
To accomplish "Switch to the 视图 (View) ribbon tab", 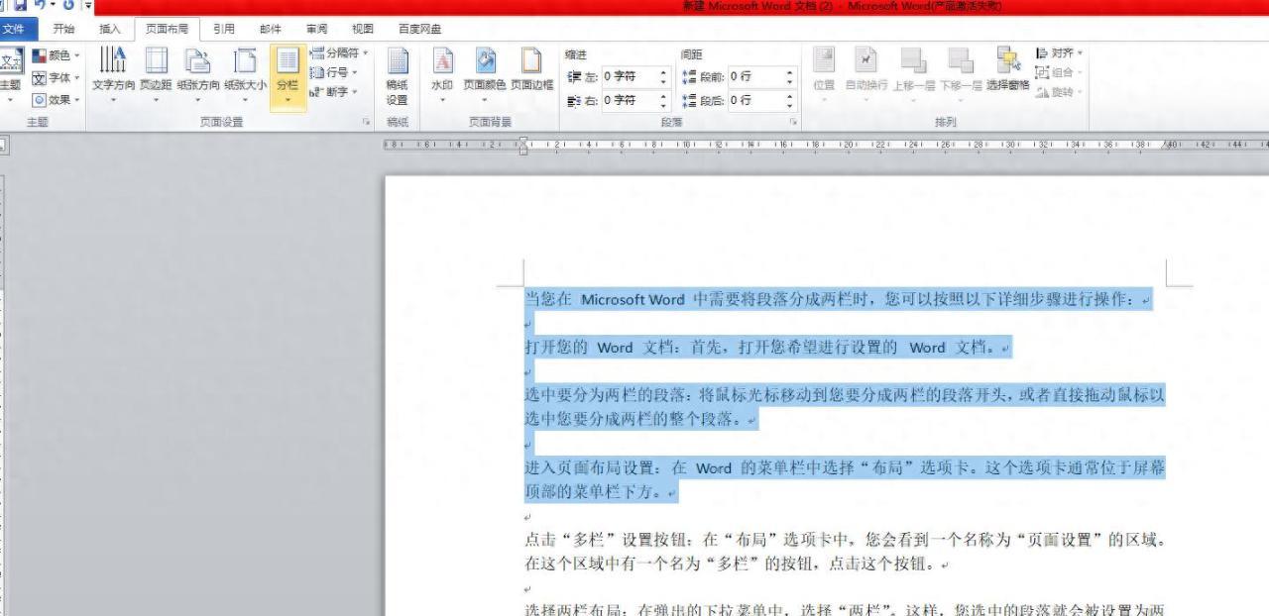I will 362,29.
